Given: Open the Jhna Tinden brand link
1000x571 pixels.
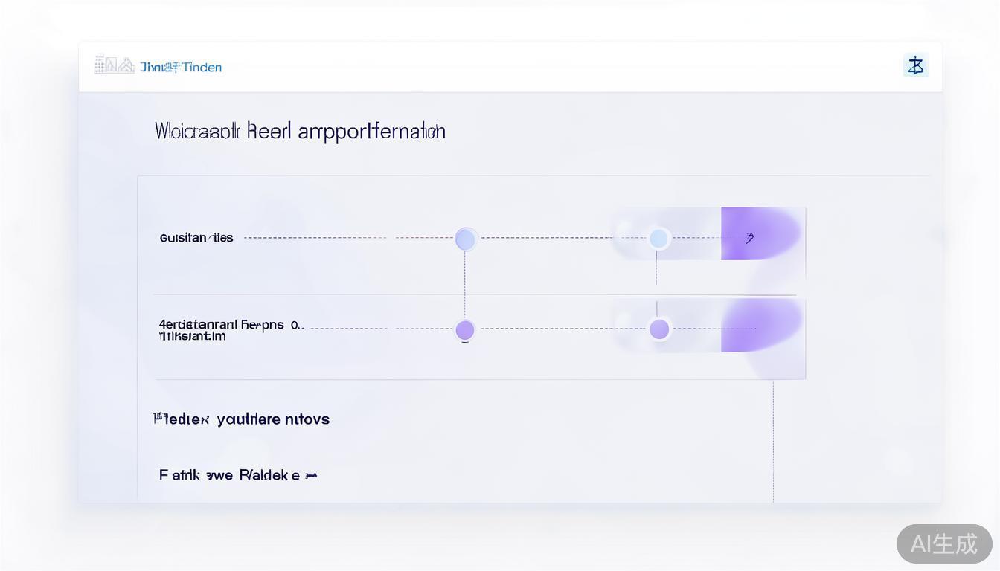Looking at the screenshot, I should point(181,67).
